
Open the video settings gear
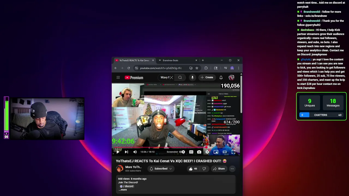(x=207, y=152)
